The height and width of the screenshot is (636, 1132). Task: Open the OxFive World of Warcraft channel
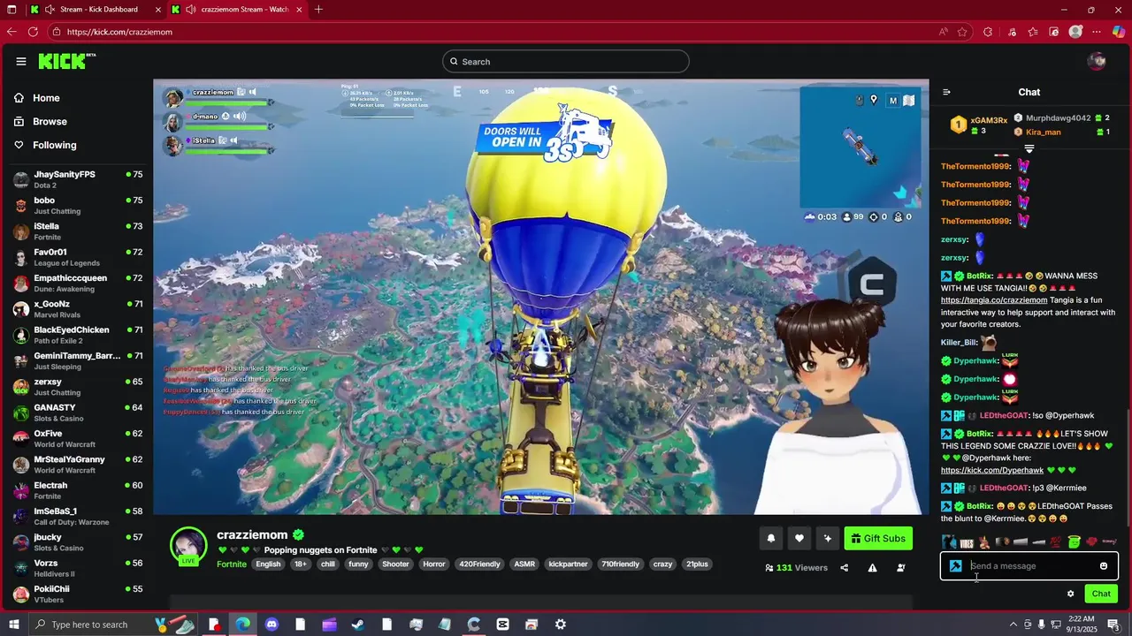[x=77, y=438]
